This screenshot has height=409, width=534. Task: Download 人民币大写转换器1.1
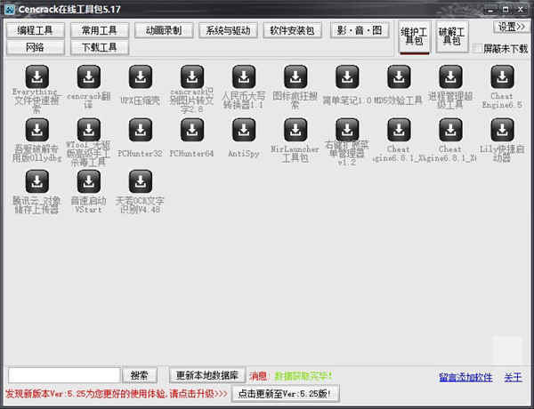point(244,76)
